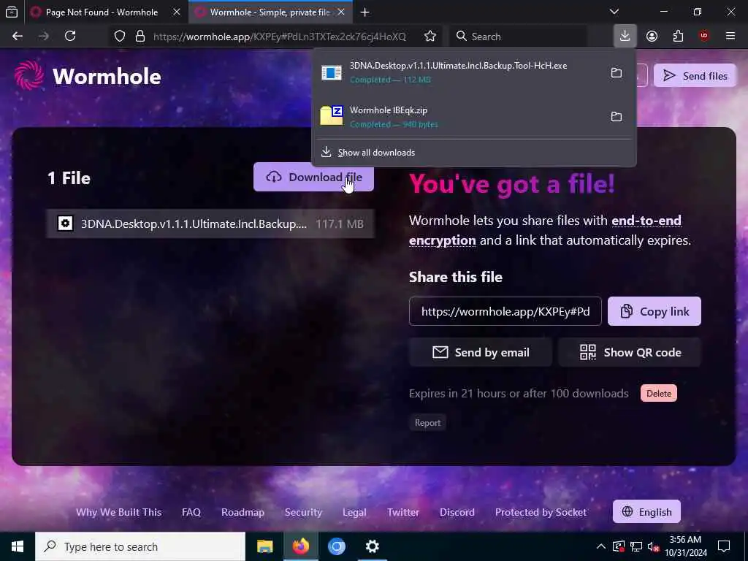The height and width of the screenshot is (561, 748).
Task: Open the Roadmap footer link
Action: [243, 512]
